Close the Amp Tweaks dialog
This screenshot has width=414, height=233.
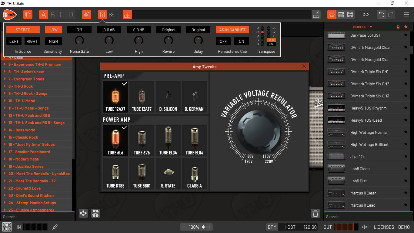304,66
